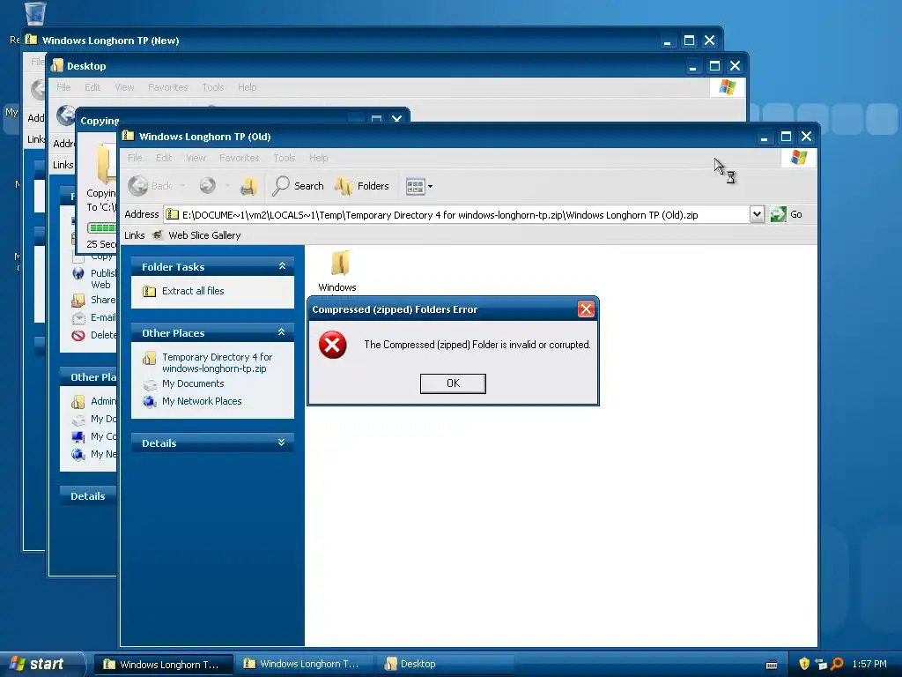Open the Back history dropdown arrow
902x677 pixels.
[x=183, y=186]
